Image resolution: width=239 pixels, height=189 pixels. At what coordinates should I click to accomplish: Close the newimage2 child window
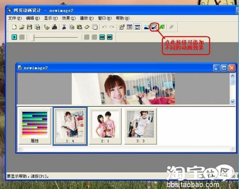click(232, 68)
